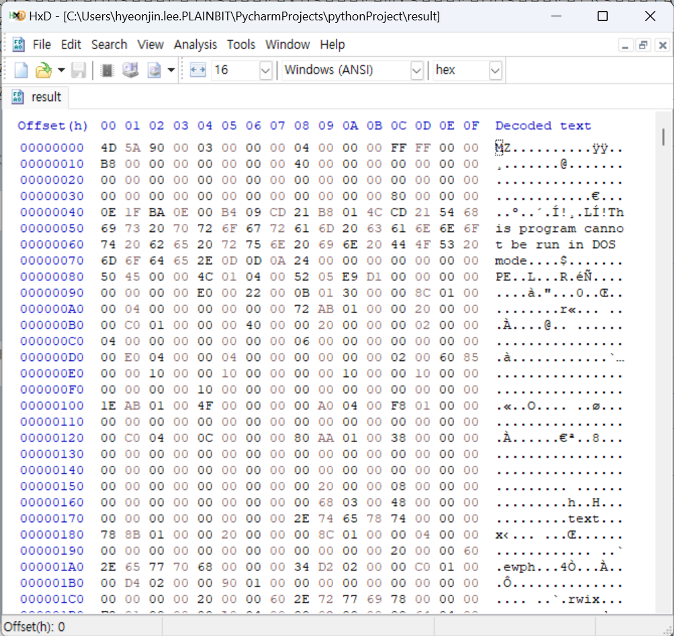Click the Save floppy disk icon
Image resolution: width=674 pixels, height=636 pixels.
click(78, 70)
